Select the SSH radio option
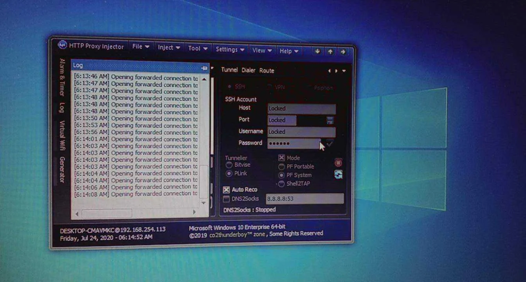The height and width of the screenshot is (282, 526). (x=237, y=86)
